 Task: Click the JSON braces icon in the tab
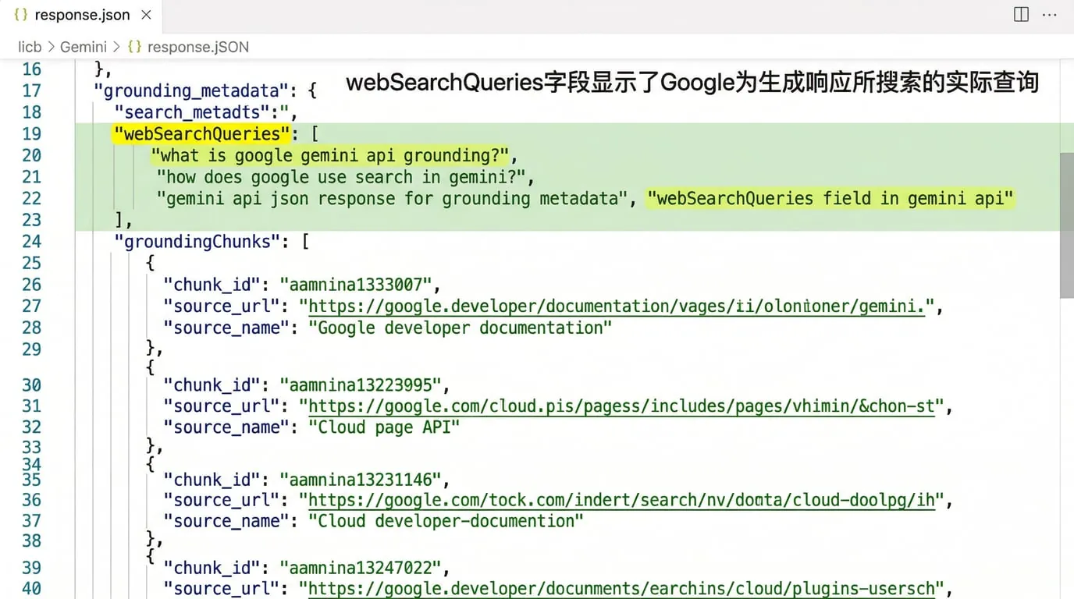(x=22, y=15)
